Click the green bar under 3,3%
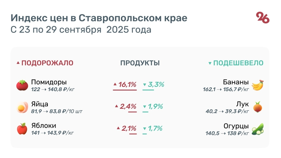Viewport: 281px width, 158px height. point(148,90)
